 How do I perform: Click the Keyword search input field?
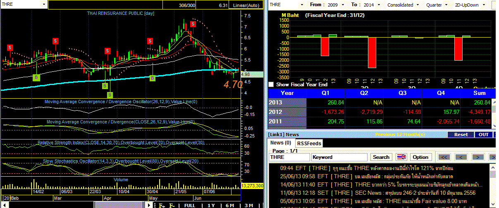click(x=339, y=157)
